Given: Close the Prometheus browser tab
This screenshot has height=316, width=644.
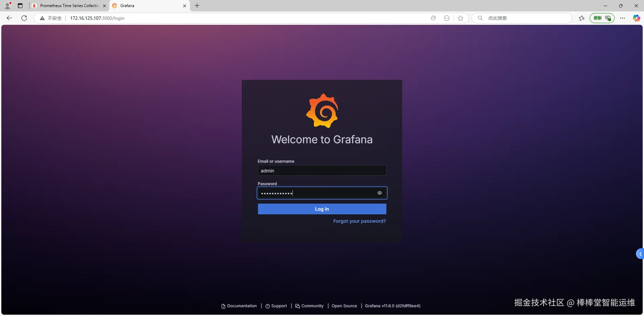Looking at the screenshot, I should [x=104, y=6].
